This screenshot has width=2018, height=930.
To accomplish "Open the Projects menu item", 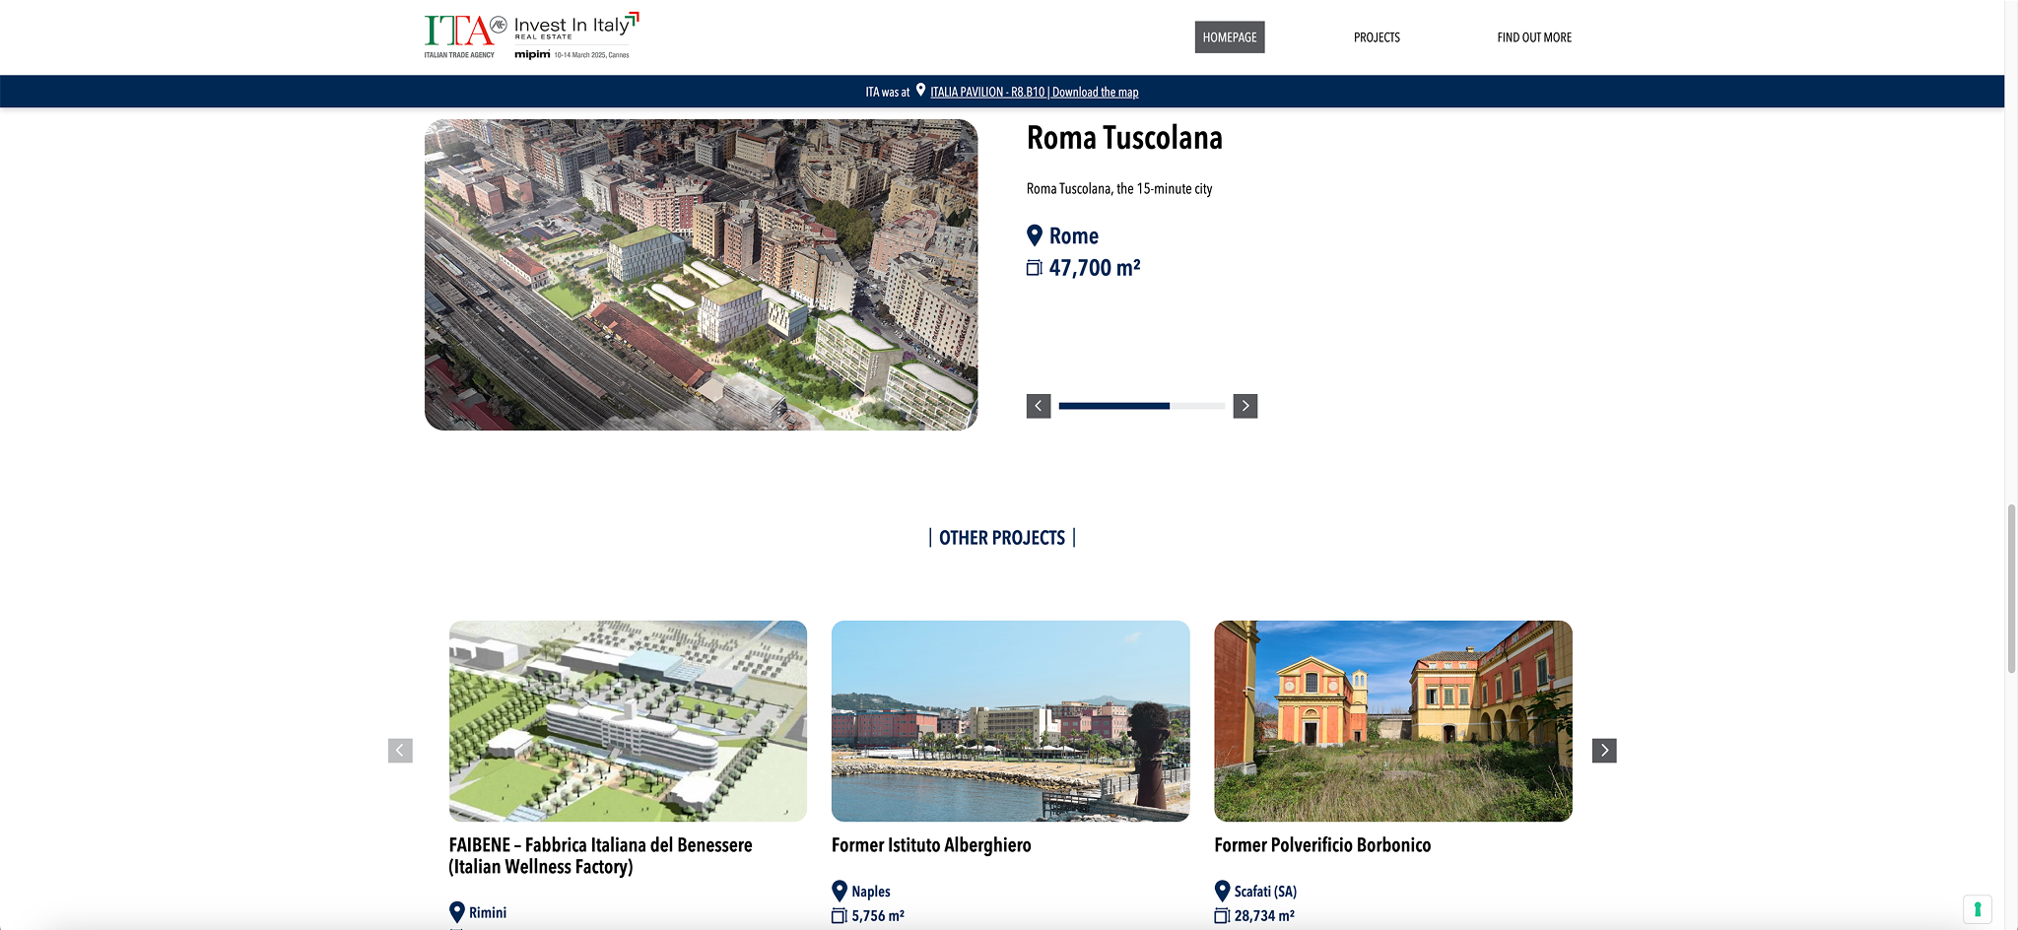I will click(1377, 37).
